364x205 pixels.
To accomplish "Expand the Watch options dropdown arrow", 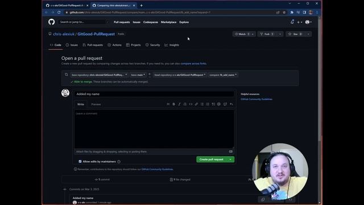I will 253,34.
